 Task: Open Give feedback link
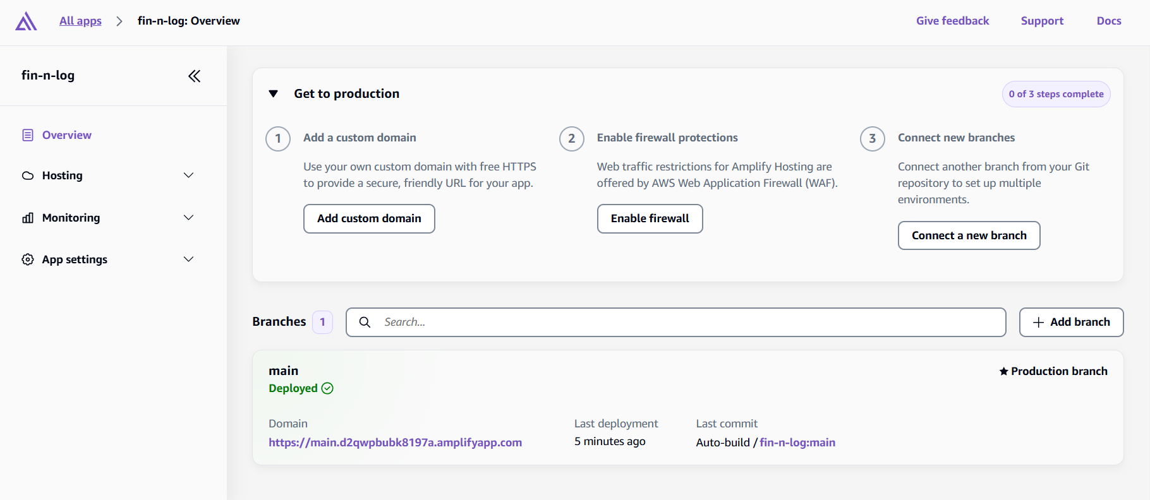click(x=952, y=21)
